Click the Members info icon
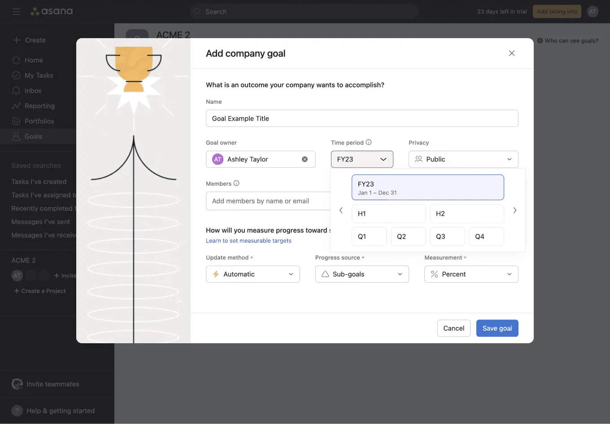This screenshot has height=424, width=610. (236, 183)
